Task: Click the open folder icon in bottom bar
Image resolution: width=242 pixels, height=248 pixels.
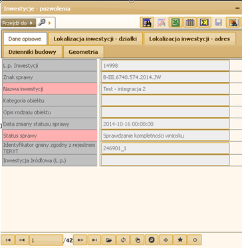Action: pyautogui.click(x=108, y=240)
